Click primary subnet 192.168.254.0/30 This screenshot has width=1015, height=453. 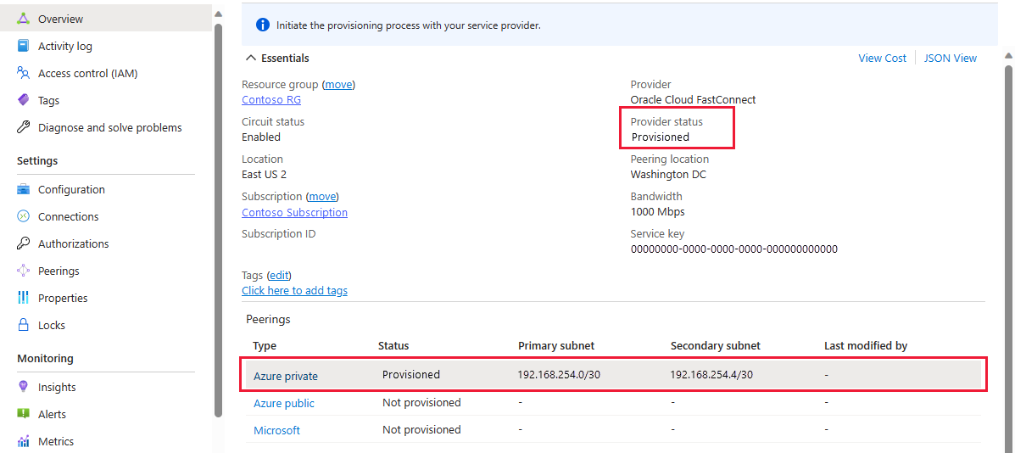[560, 375]
